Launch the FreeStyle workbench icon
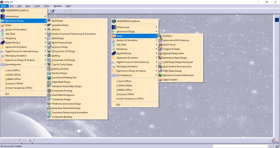 pos(160,36)
